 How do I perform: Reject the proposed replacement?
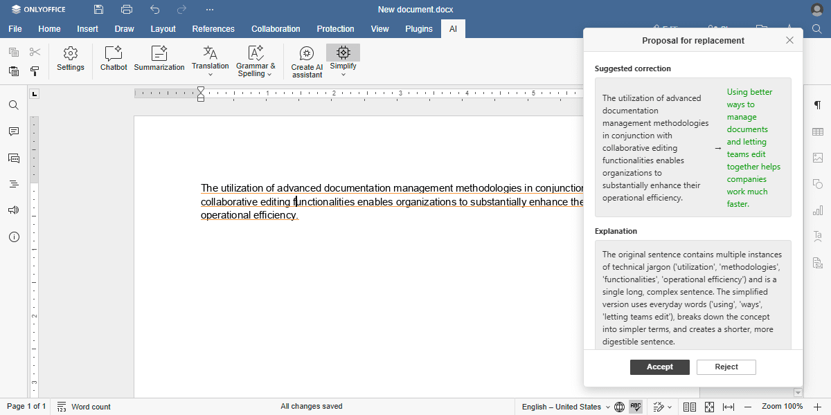pos(726,367)
